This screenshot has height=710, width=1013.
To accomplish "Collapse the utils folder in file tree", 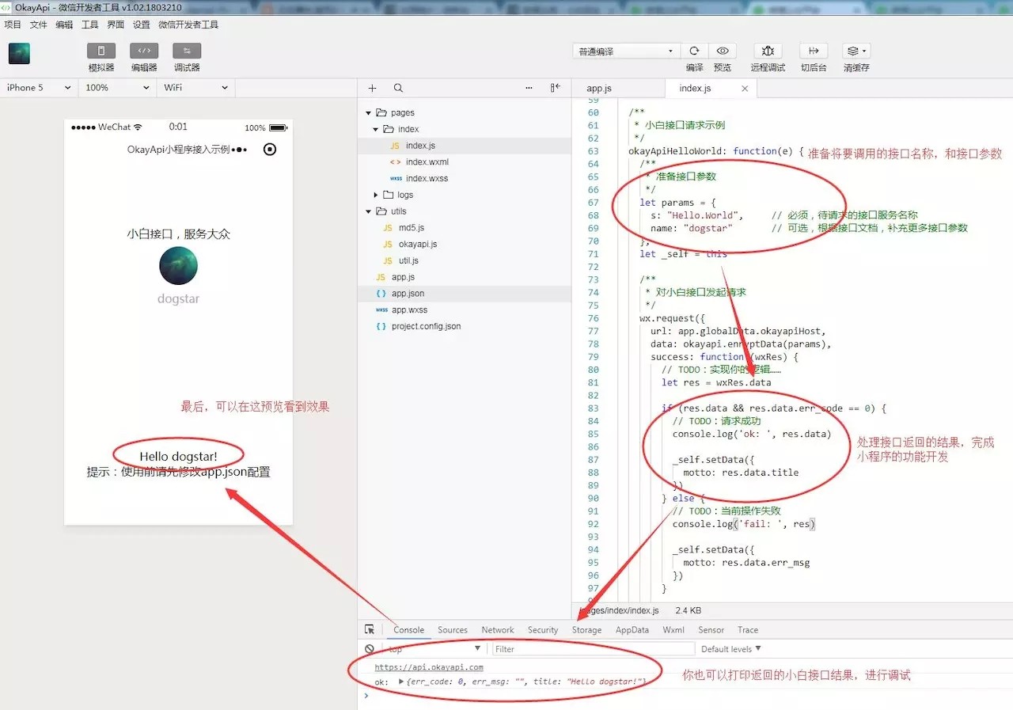I will [369, 211].
